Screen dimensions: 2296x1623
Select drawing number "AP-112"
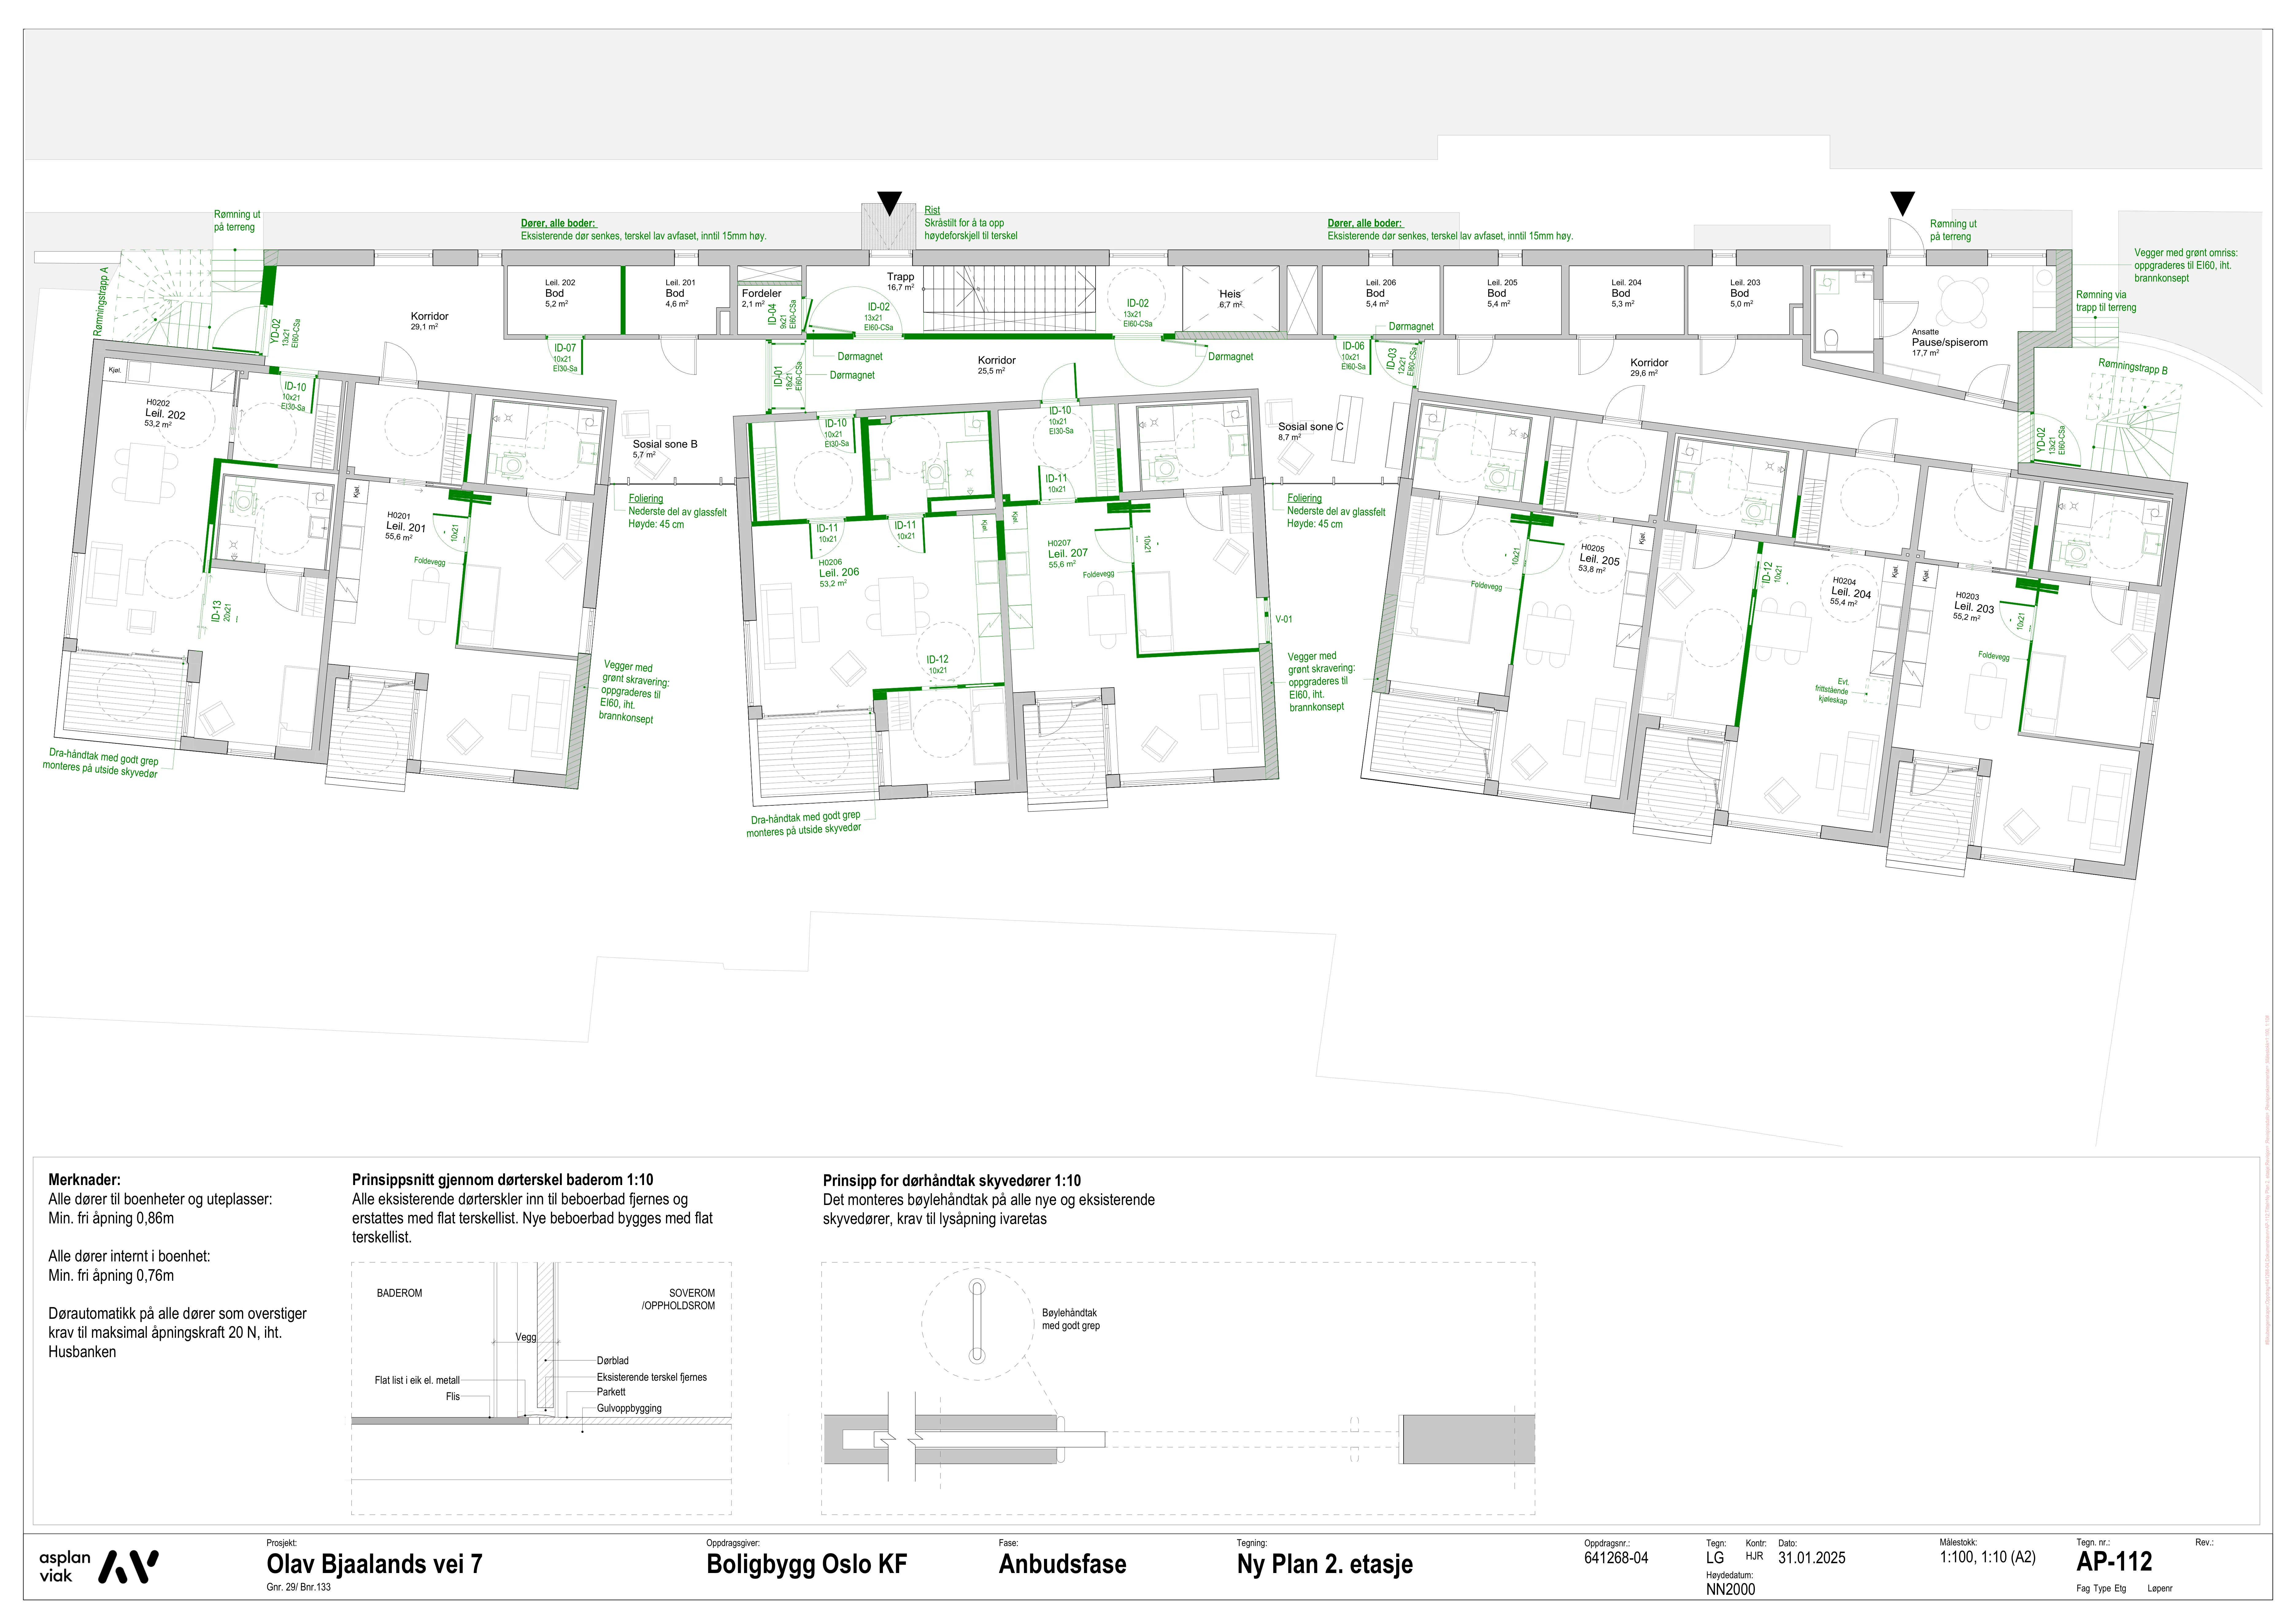coord(2114,1561)
